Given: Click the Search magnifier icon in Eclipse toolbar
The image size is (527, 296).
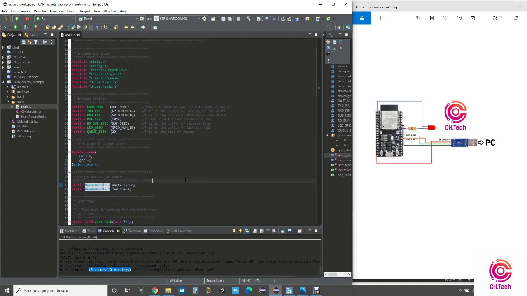Looking at the screenshot, I should click(x=328, y=27).
